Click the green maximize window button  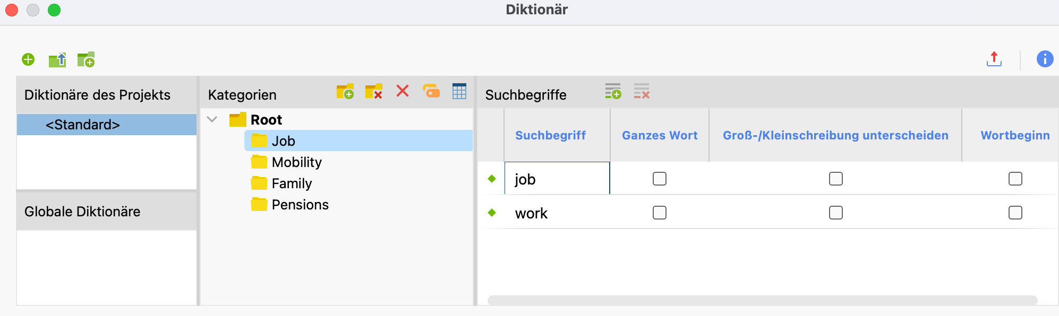(54, 10)
